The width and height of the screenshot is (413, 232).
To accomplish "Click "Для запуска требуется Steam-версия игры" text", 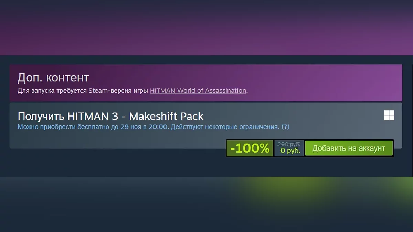I will click(x=83, y=91).
